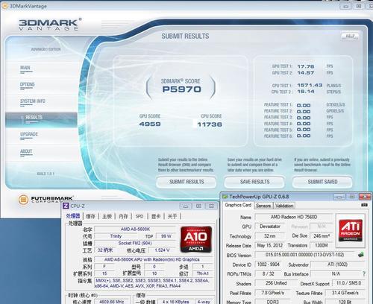This screenshot has width=373, height=304.
Task: Click the SAVE RESULTS button
Action: [254, 182]
